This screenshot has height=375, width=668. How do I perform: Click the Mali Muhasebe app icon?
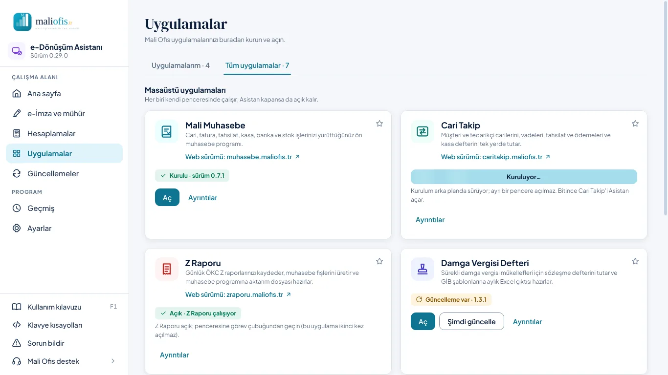point(167,132)
